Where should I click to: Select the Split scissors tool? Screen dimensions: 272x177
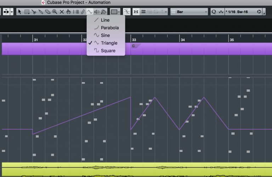[34, 12]
